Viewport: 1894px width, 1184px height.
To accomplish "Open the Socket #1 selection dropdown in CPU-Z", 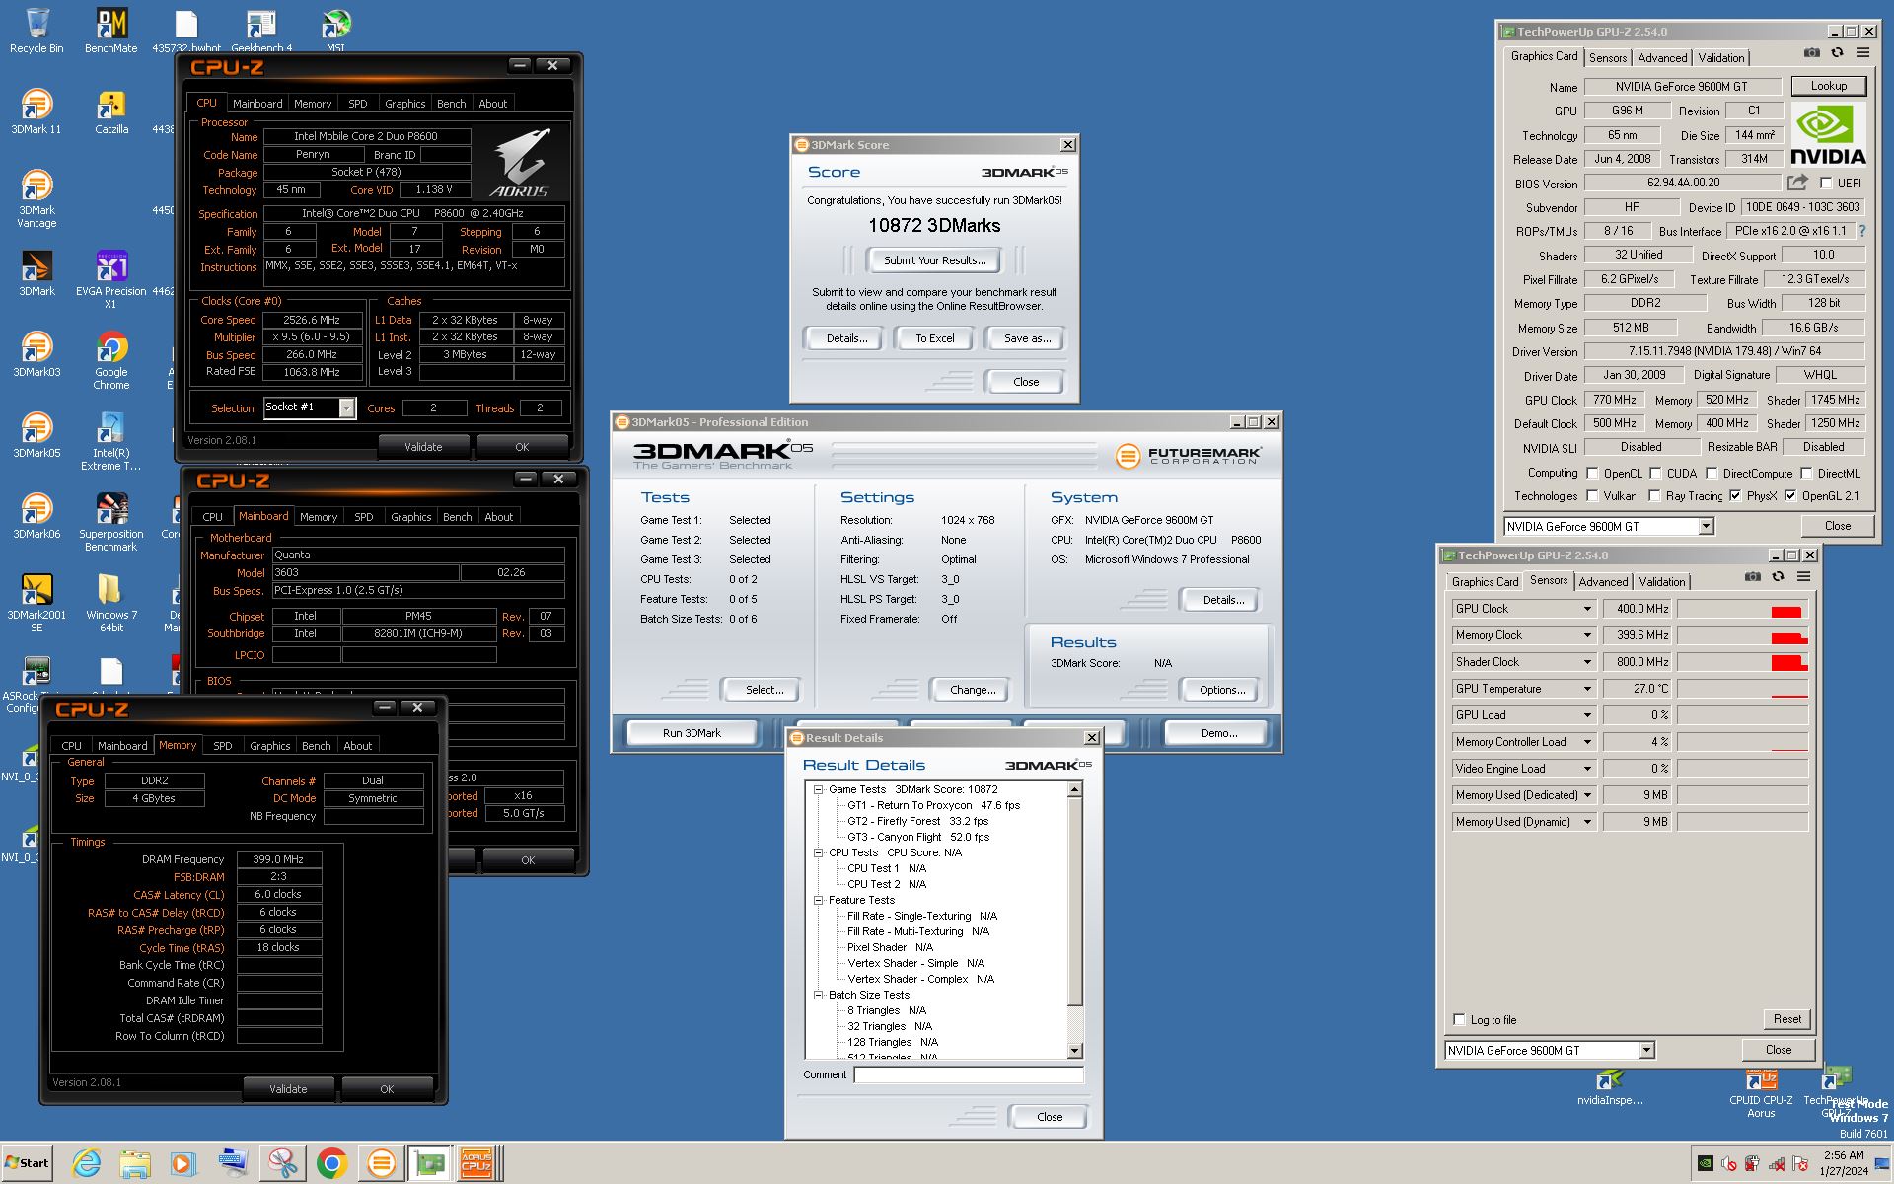I will [346, 407].
